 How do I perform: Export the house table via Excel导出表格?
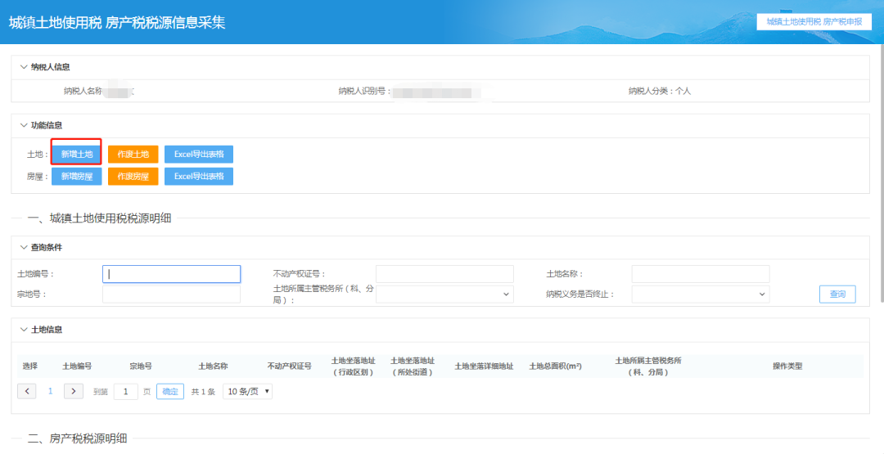point(198,177)
